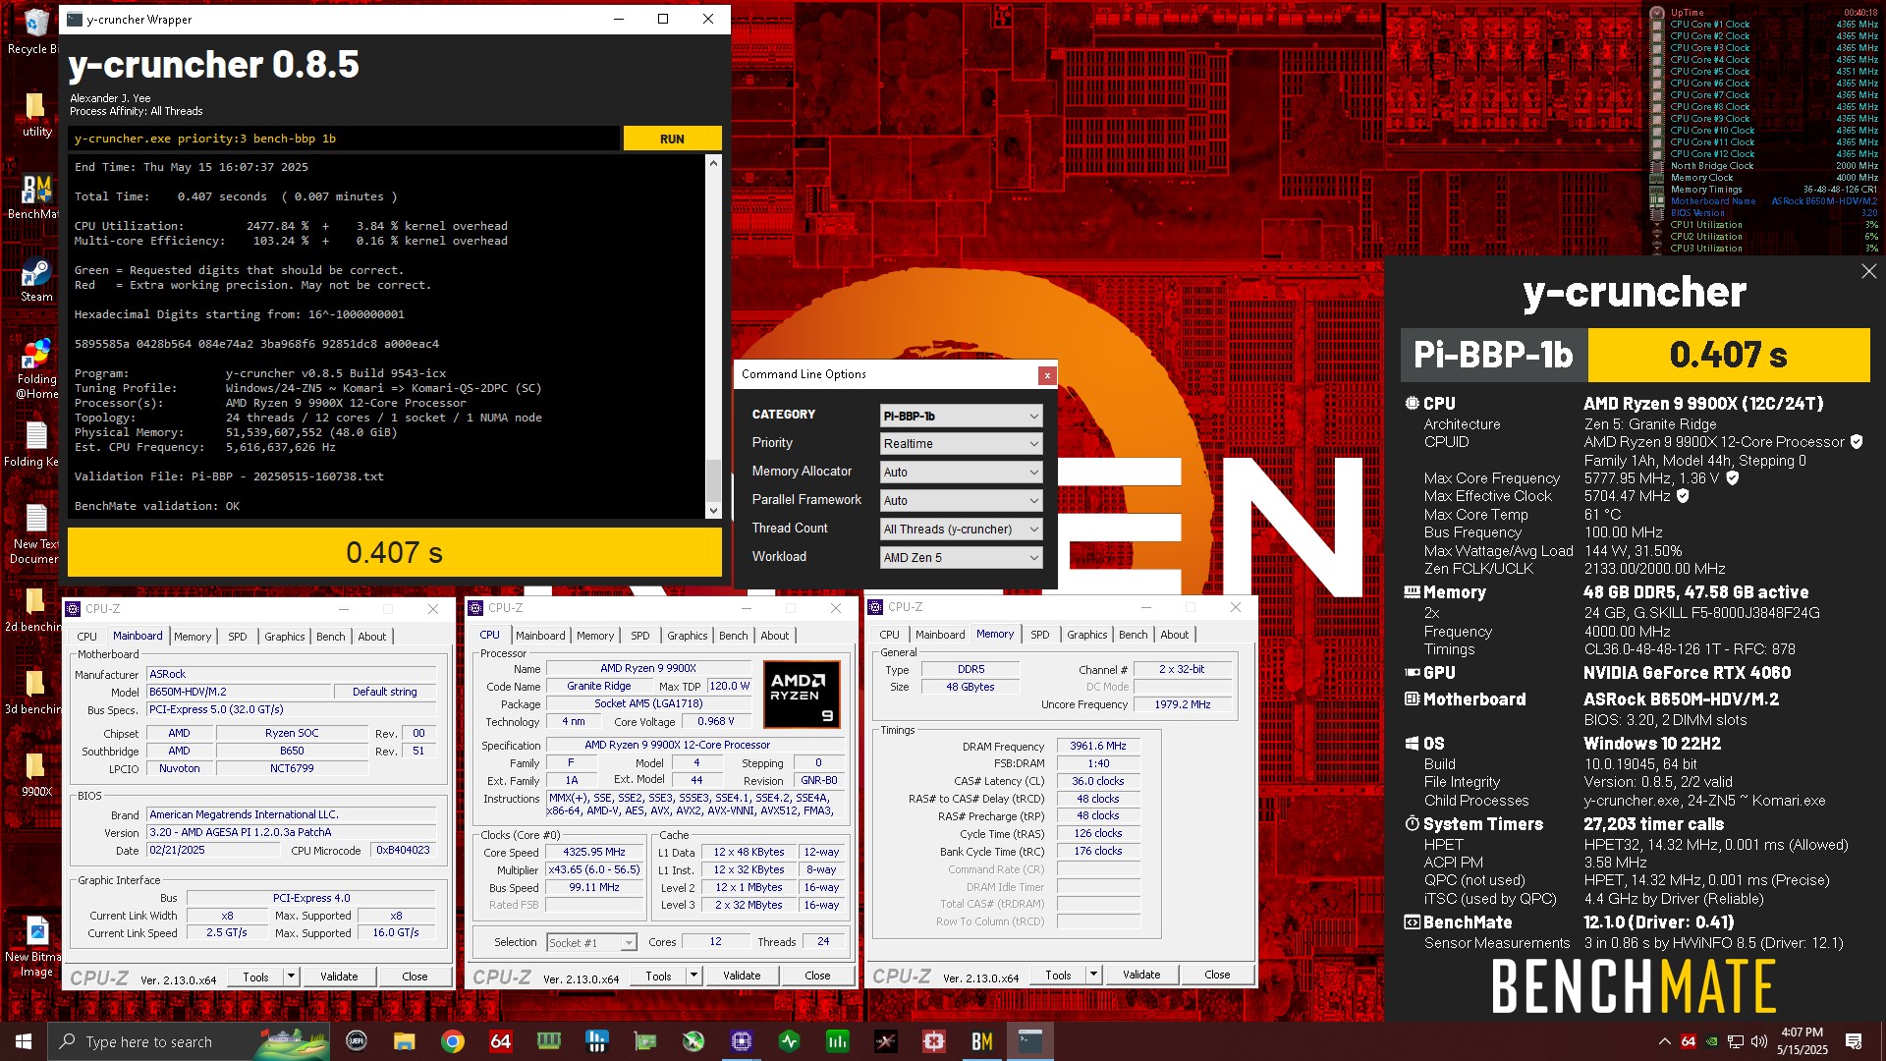Click Close in the Mainboard CPU-Z window
The height and width of the screenshot is (1061, 1886).
click(416, 977)
